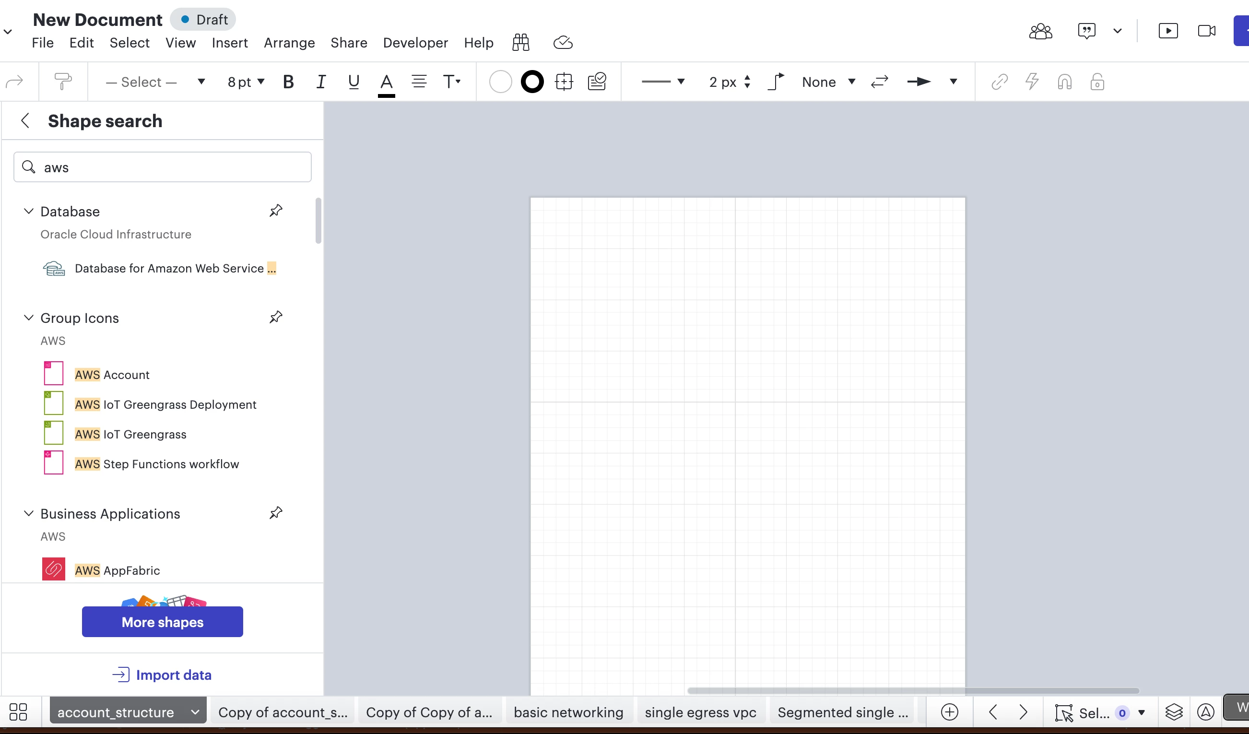
Task: Click the cloud saved status icon
Action: pyautogui.click(x=563, y=43)
